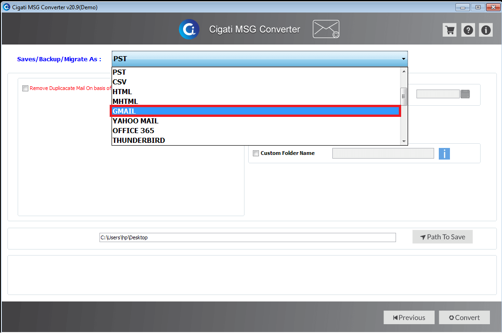Choose THUNDERBIRD in the format list
This screenshot has width=502, height=333.
point(256,140)
